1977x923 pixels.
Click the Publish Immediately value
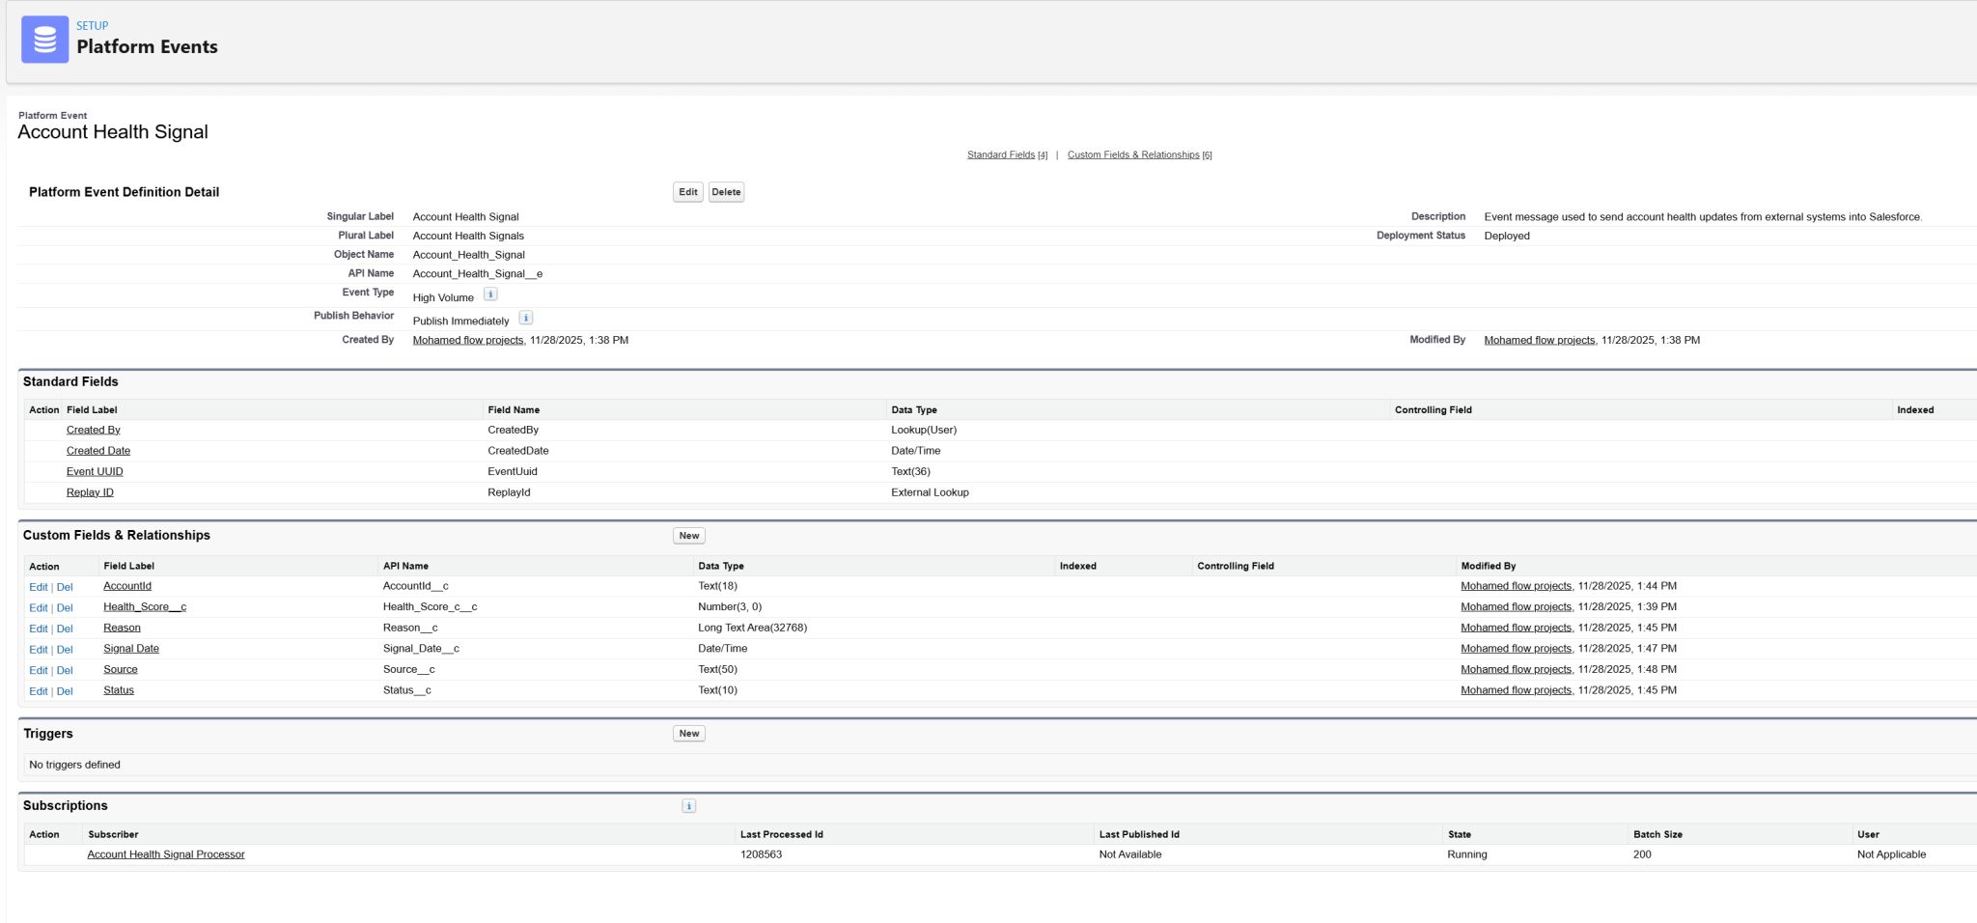tap(460, 322)
